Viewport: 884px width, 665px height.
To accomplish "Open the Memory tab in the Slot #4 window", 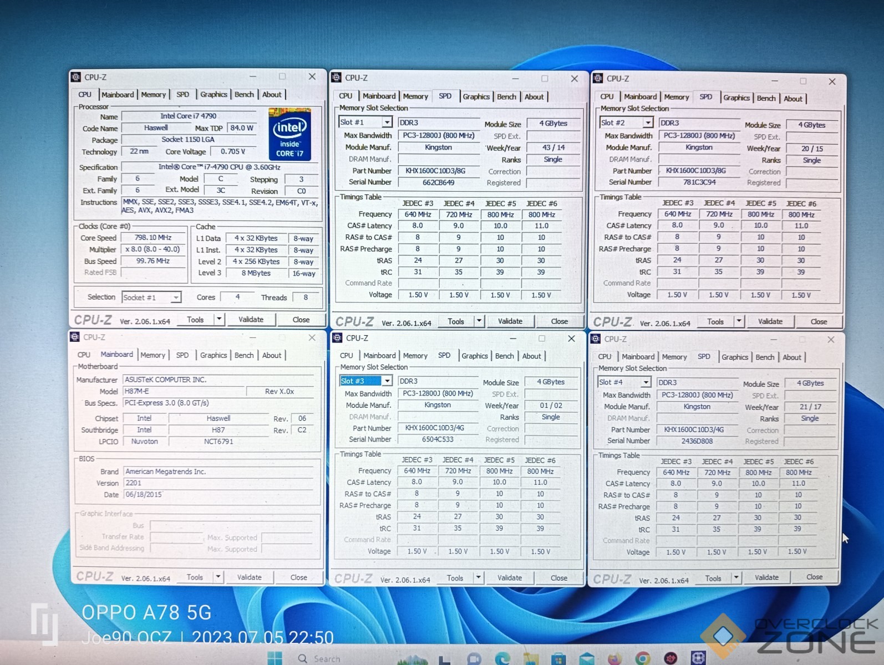I will point(674,357).
